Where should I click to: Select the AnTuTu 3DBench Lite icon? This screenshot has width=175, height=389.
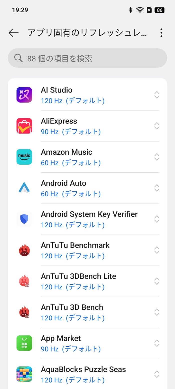pos(24,281)
